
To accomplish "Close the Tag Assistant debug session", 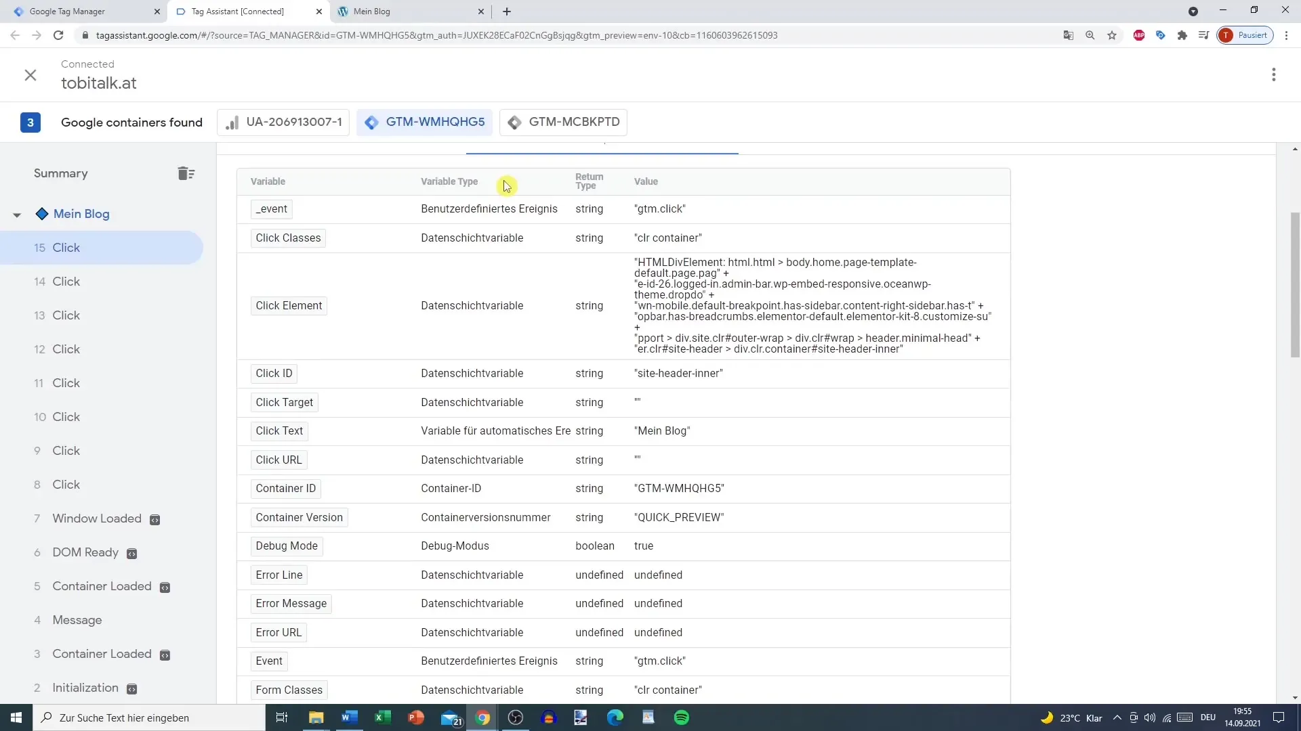I will (x=30, y=75).
